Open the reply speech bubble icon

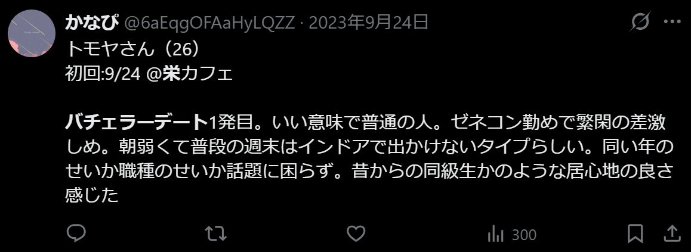click(x=76, y=234)
